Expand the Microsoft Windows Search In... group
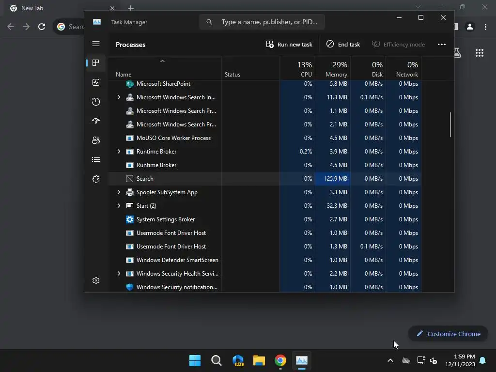 point(119,97)
